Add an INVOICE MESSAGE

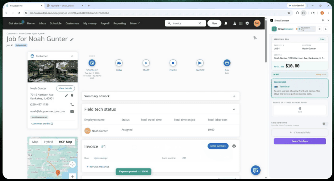(98, 167)
